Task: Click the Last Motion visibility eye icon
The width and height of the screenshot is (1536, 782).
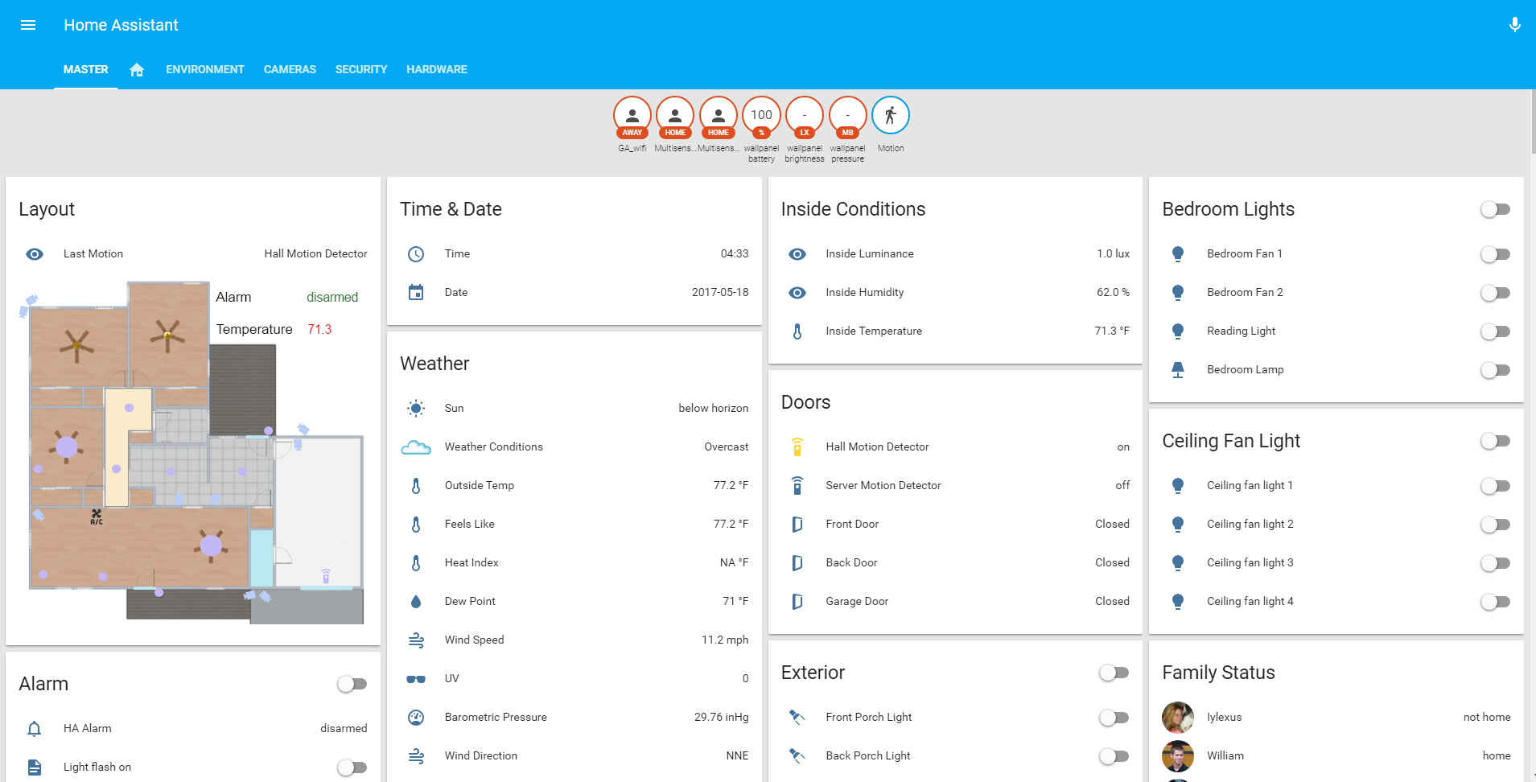Action: tap(35, 253)
